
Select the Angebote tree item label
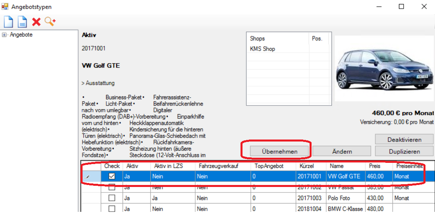coord(21,35)
